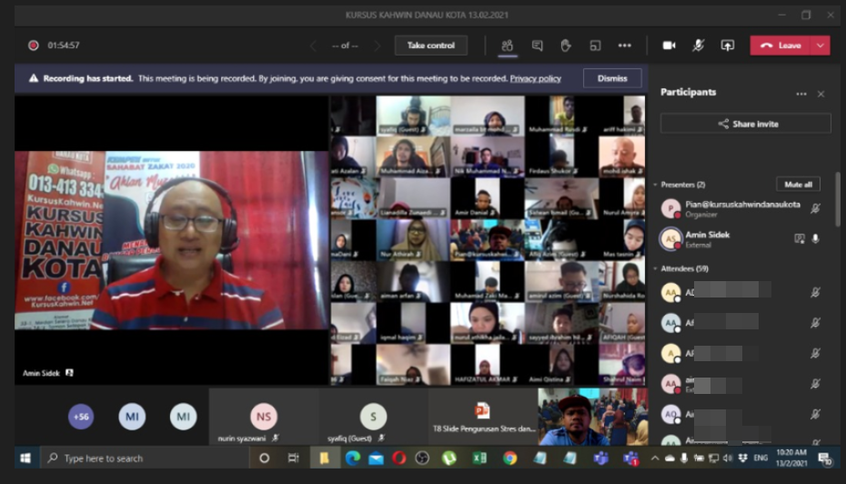Launch Microsoft Edge from taskbar
The height and width of the screenshot is (484, 846).
pyautogui.click(x=353, y=459)
